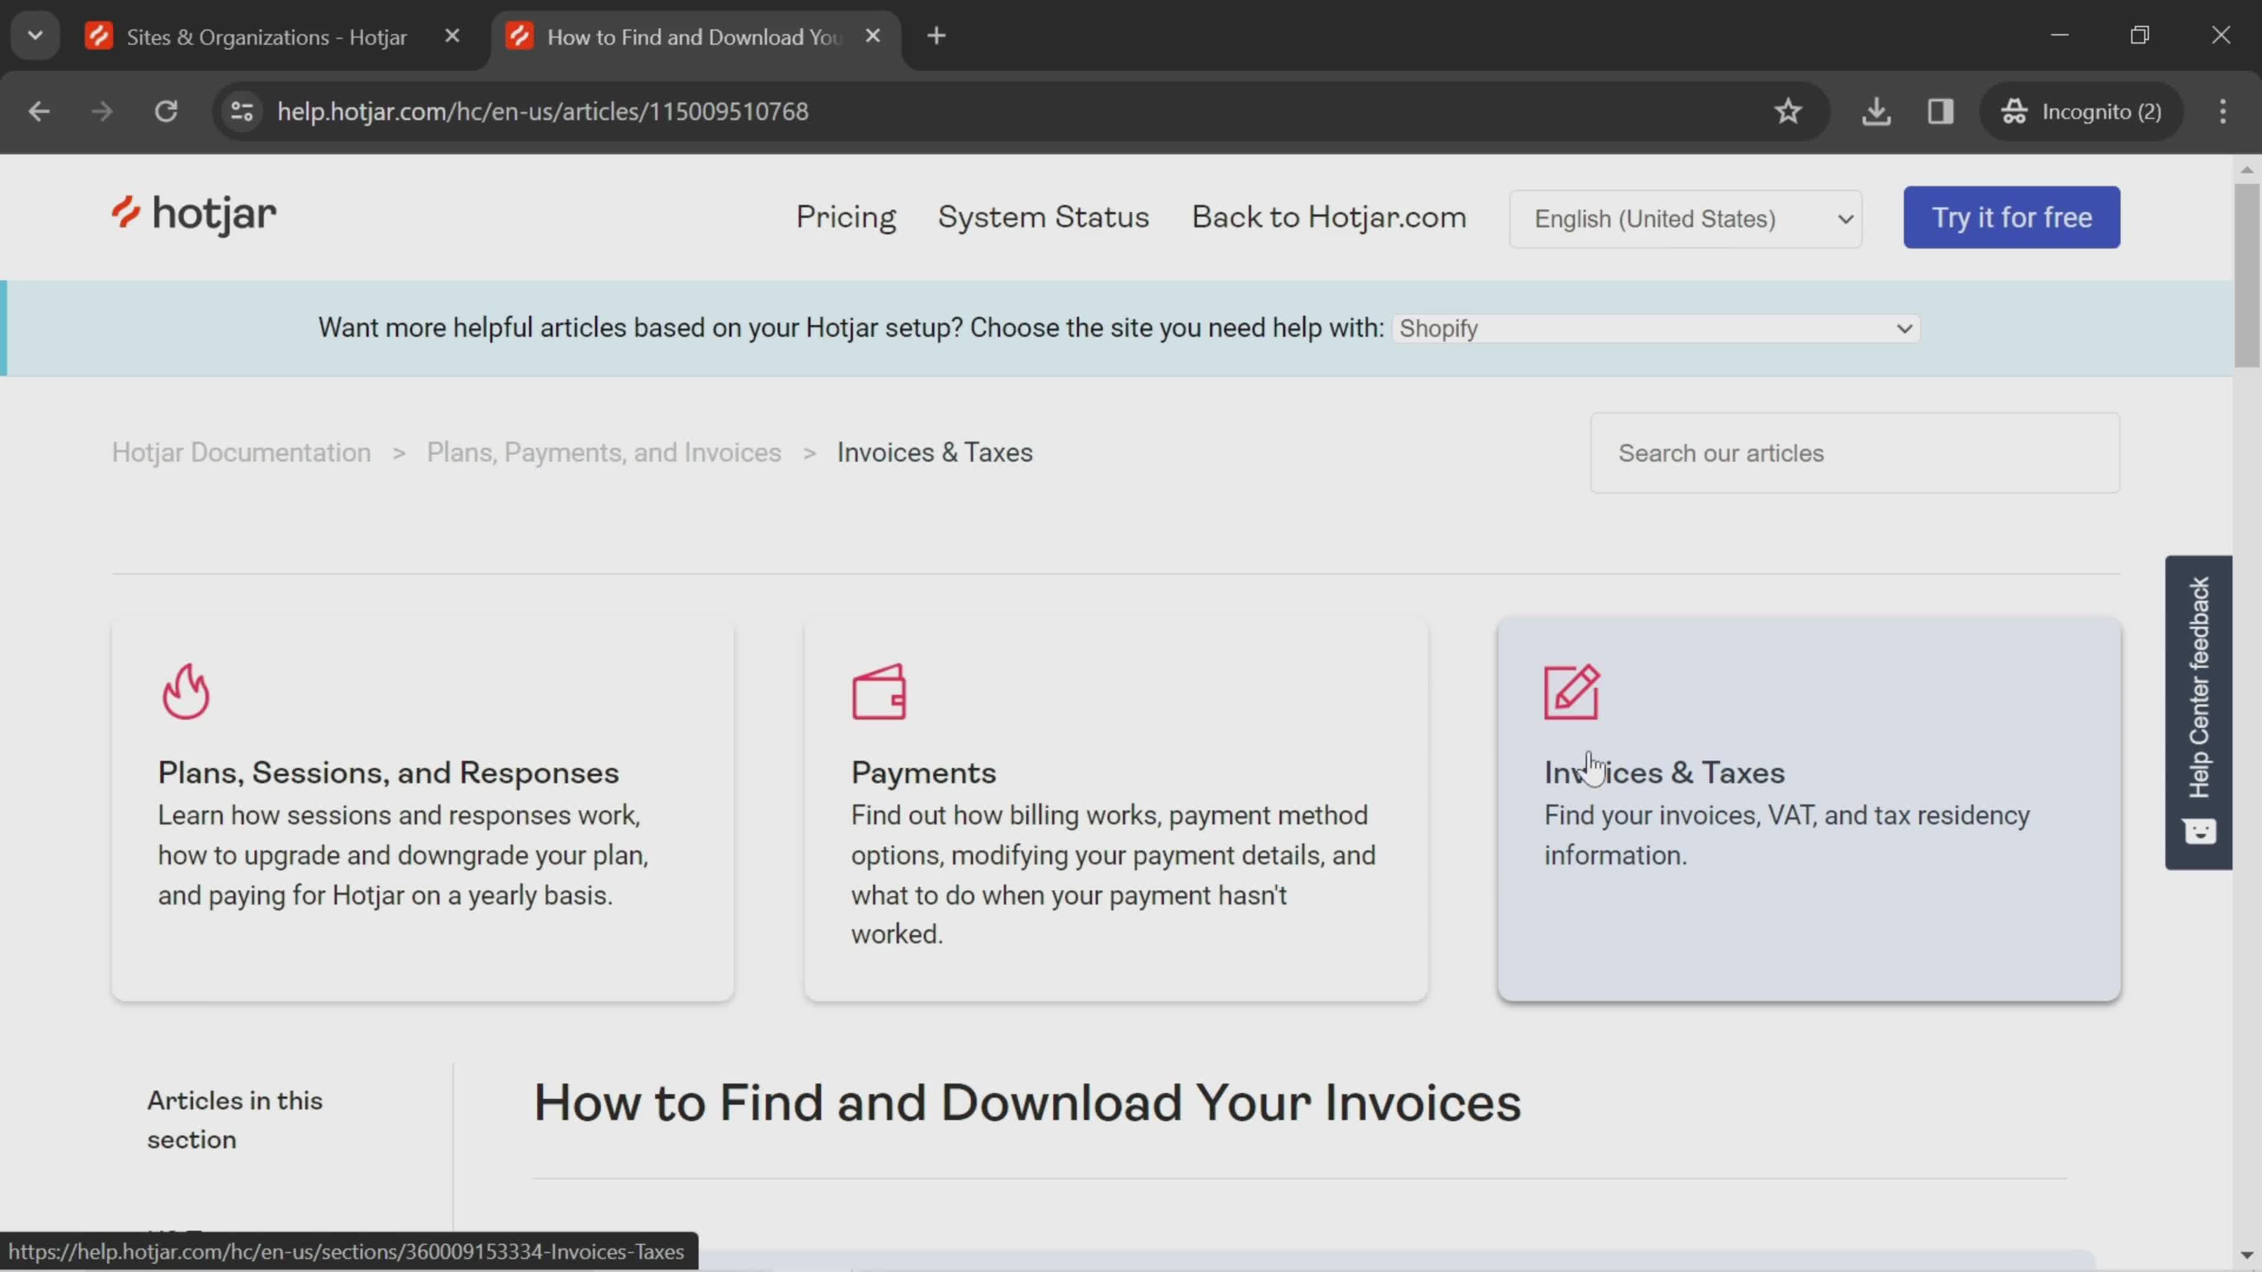View site information icon
Screen dimensions: 2262x1272
(x=242, y=111)
